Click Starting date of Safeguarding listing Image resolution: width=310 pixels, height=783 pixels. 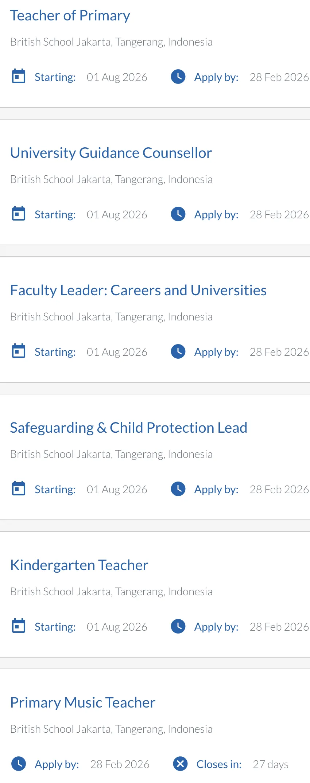pyautogui.click(x=117, y=490)
